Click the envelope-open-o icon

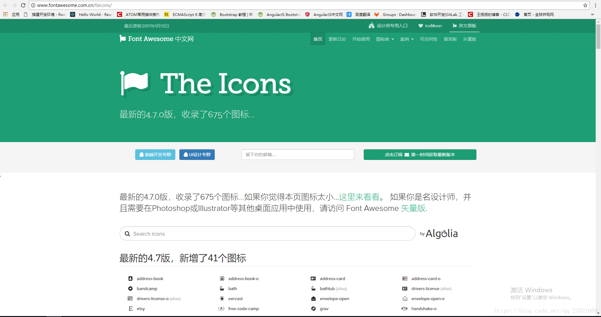pyautogui.click(x=405, y=299)
